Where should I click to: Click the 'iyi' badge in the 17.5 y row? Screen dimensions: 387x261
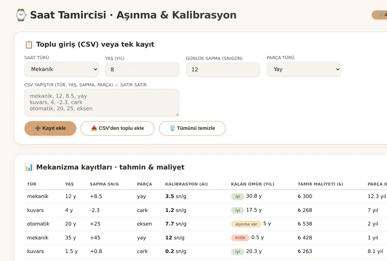238,210
